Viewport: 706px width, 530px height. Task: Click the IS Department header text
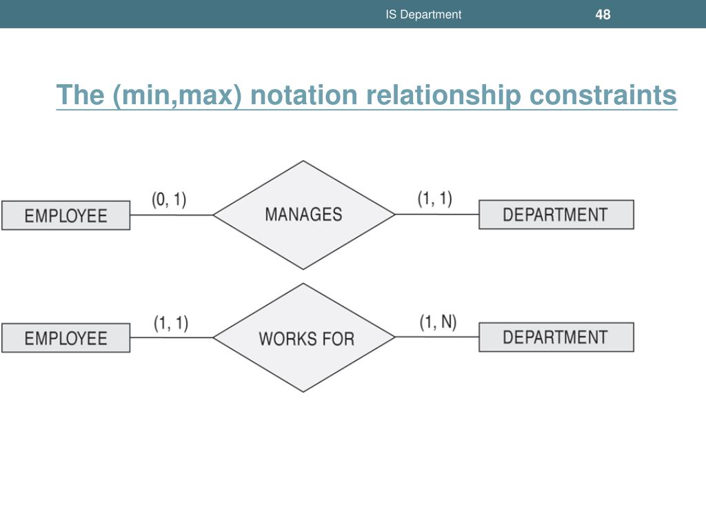click(x=423, y=14)
